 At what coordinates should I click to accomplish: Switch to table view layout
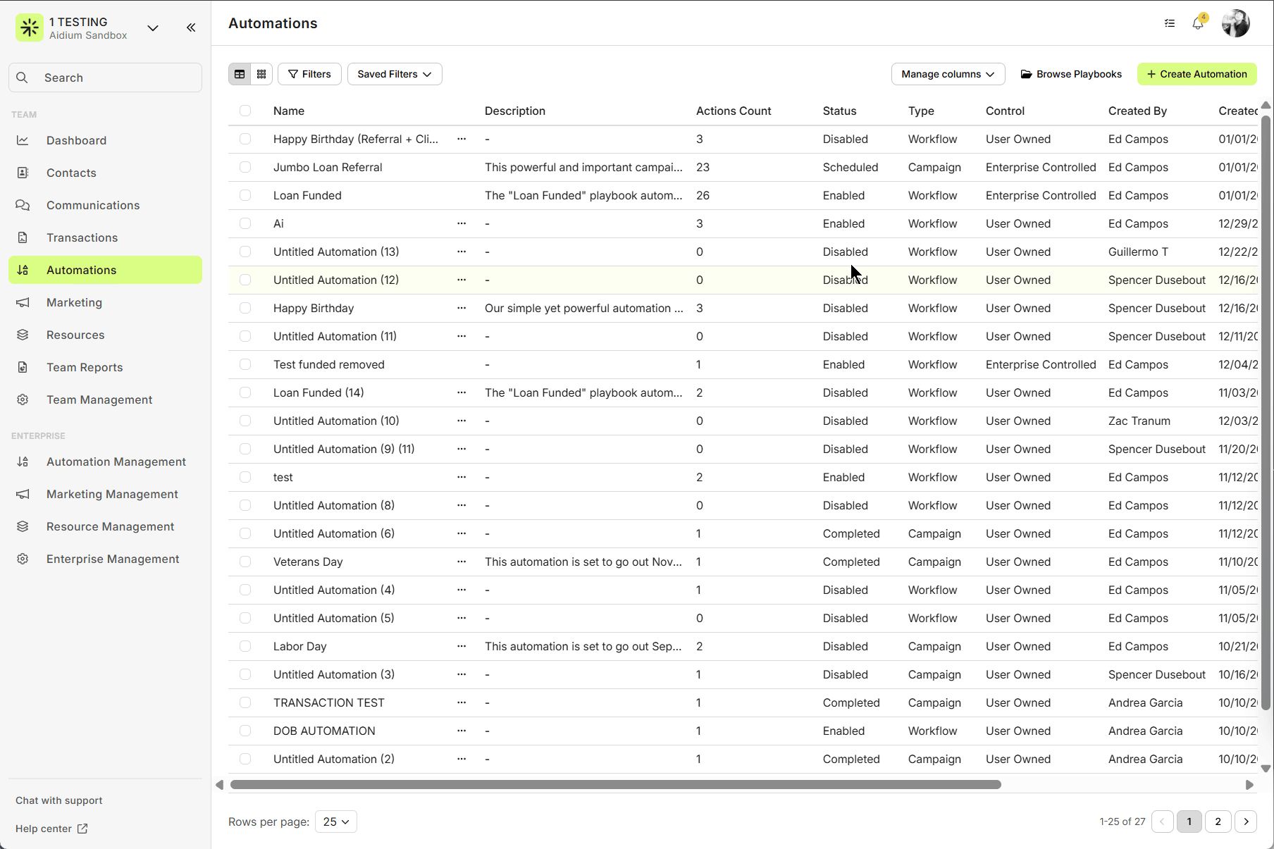(x=240, y=74)
